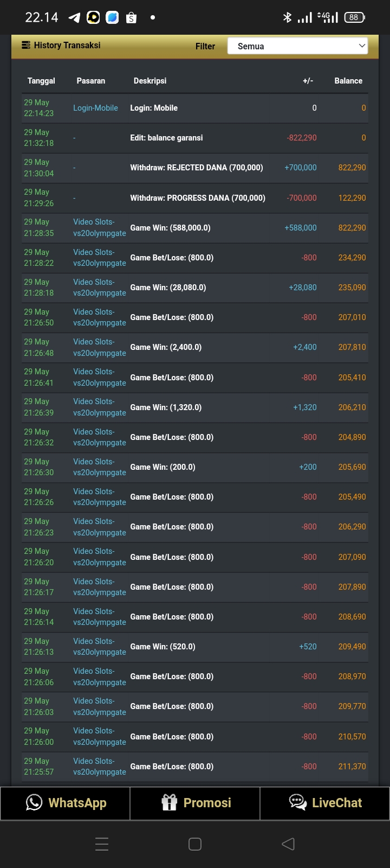This screenshot has height=868, width=390.
Task: Open the Promosi tab
Action: coord(195,803)
